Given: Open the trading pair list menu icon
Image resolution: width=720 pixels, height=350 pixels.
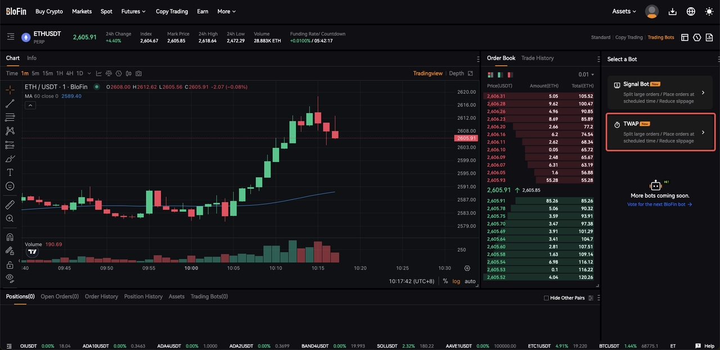Looking at the screenshot, I should 10,37.
